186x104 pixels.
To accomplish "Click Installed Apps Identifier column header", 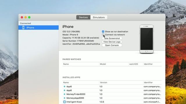I will click(152, 82).
